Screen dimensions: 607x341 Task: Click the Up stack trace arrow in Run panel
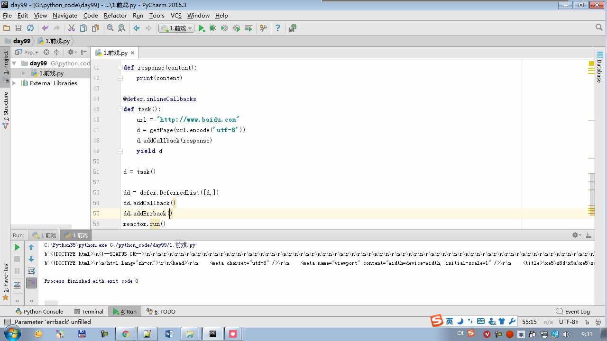[x=31, y=247]
